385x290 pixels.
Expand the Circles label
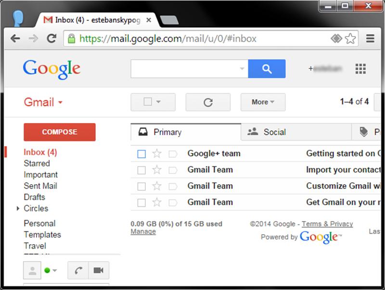point(18,209)
